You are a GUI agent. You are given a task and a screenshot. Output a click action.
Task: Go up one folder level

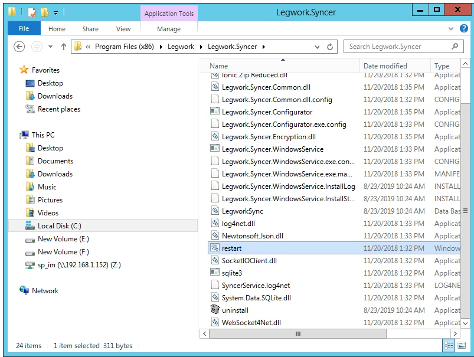64,47
